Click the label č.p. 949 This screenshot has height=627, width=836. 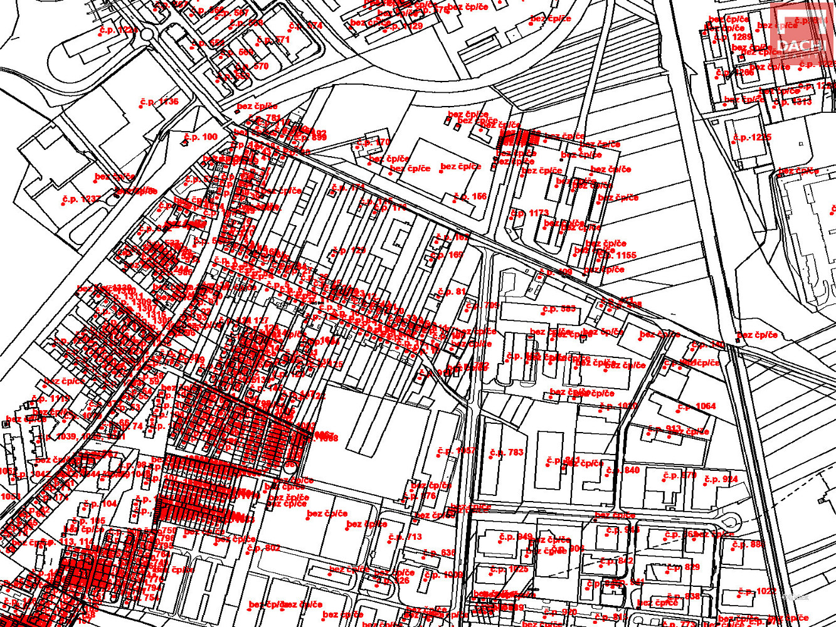(516, 537)
